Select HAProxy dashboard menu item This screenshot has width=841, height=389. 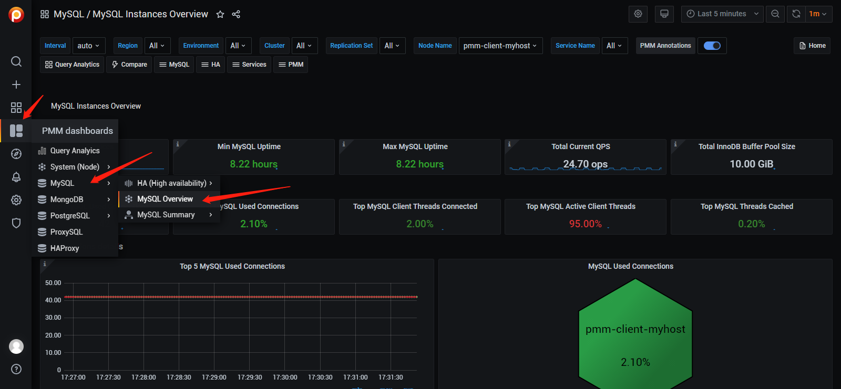point(75,248)
